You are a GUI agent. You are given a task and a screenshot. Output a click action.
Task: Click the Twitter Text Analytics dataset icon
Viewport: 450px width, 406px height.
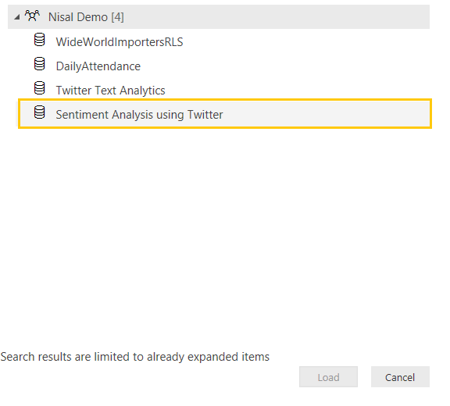click(x=39, y=88)
